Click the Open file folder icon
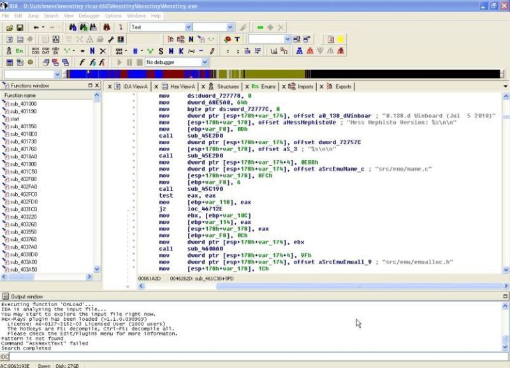Image resolution: width=510 pixels, height=368 pixels. [x=10, y=27]
